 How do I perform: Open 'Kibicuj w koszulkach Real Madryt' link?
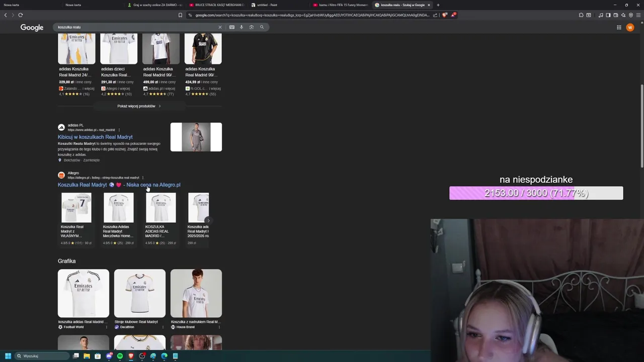pyautogui.click(x=95, y=137)
